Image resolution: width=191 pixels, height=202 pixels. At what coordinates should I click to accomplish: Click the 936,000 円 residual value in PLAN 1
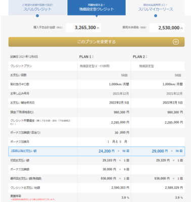click(108, 178)
